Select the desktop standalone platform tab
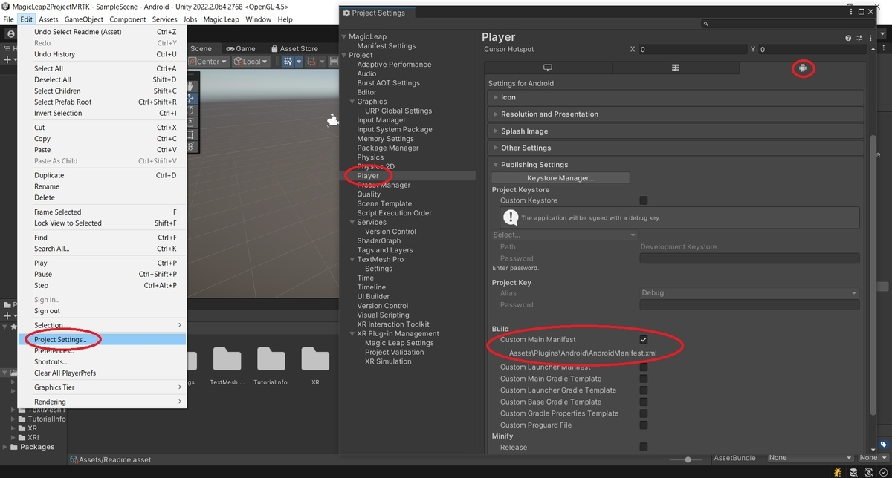 click(x=548, y=68)
